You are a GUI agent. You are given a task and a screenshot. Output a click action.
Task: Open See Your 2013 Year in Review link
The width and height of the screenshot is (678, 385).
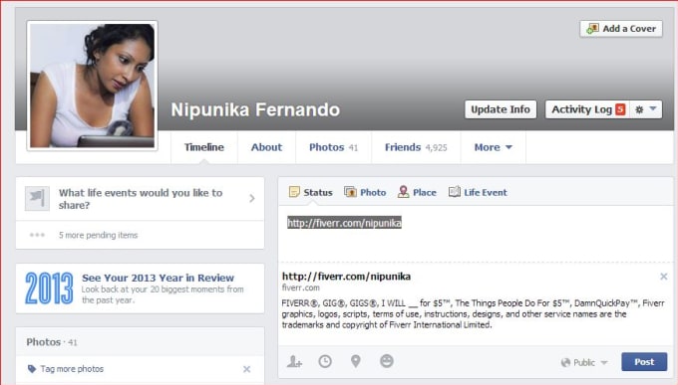[x=158, y=278]
